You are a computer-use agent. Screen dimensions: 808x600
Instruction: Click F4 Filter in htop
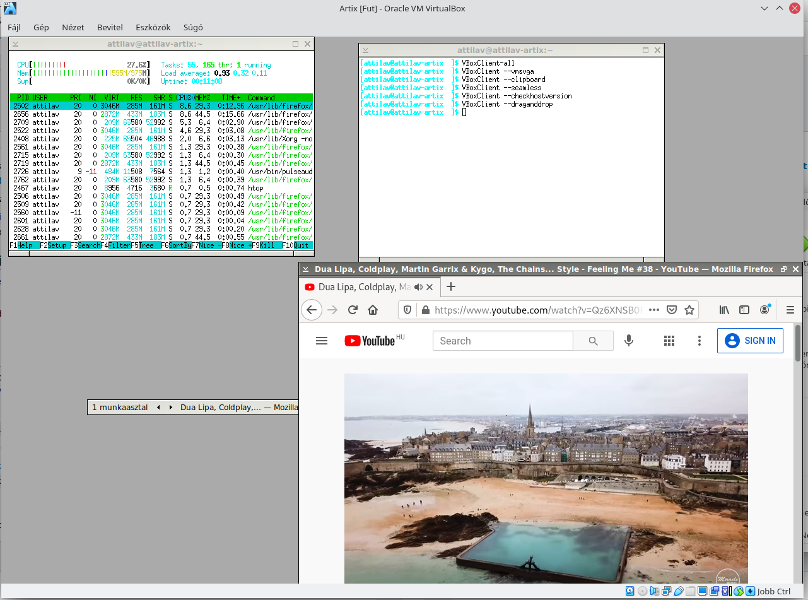click(116, 245)
